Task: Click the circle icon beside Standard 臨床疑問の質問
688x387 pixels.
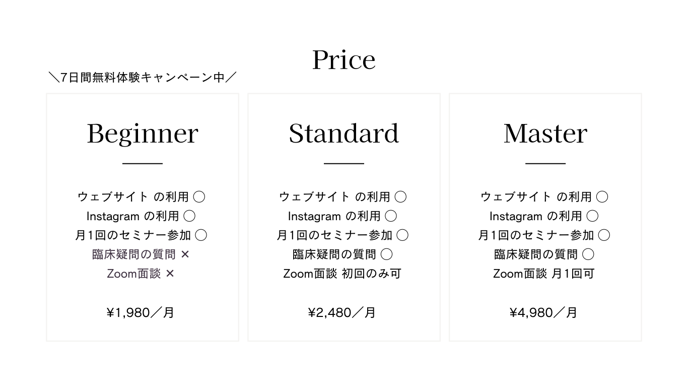Action: pos(387,254)
